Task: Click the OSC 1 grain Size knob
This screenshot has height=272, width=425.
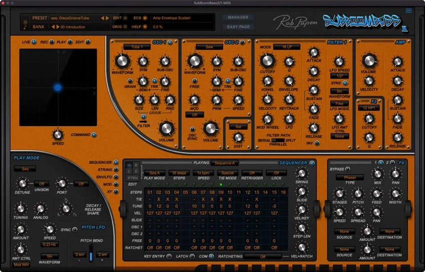Action: (139, 100)
